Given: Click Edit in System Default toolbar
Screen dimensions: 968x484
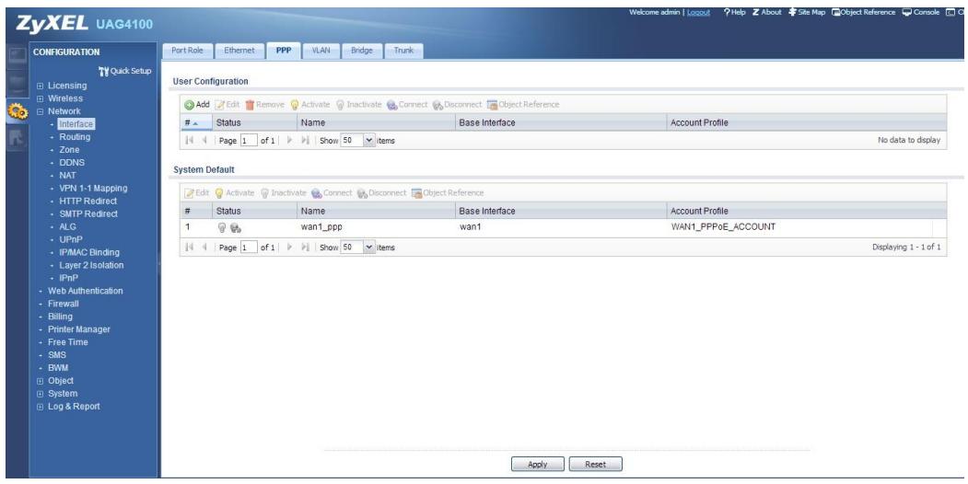Looking at the screenshot, I should [x=197, y=193].
